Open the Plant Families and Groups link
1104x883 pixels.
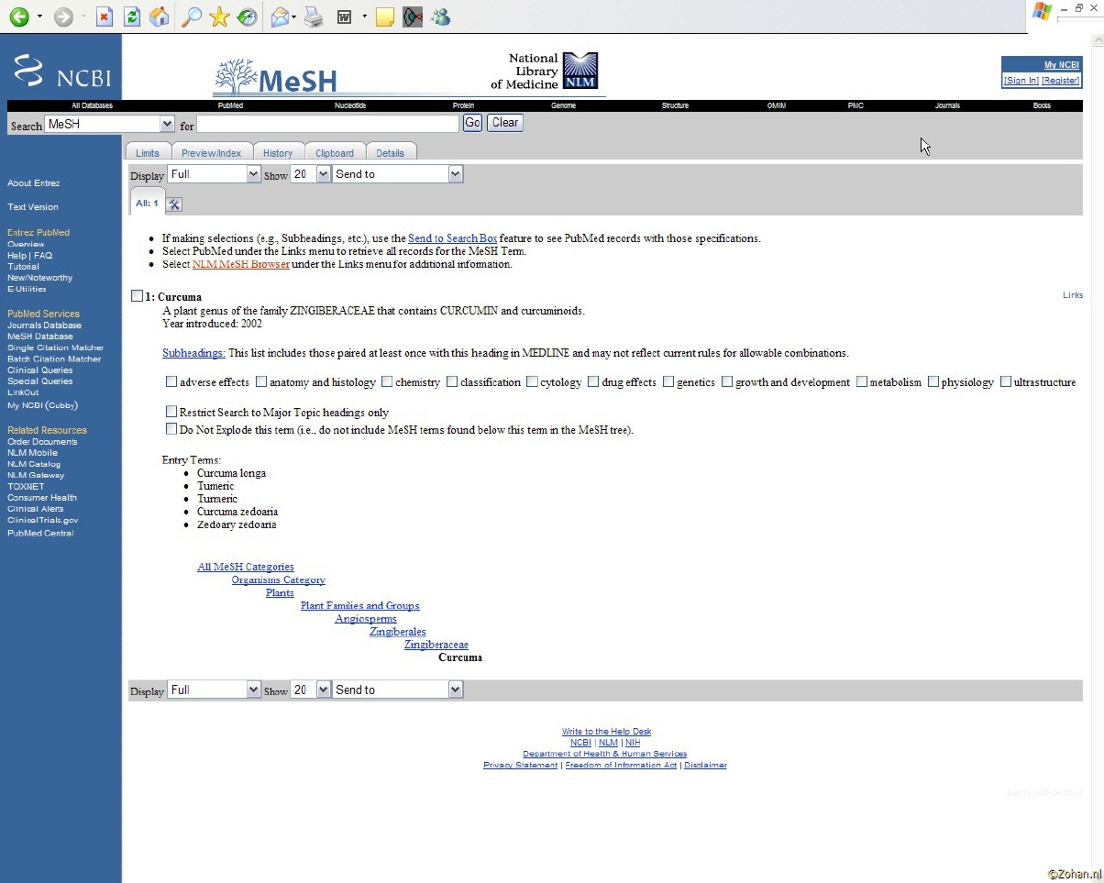pyautogui.click(x=360, y=605)
